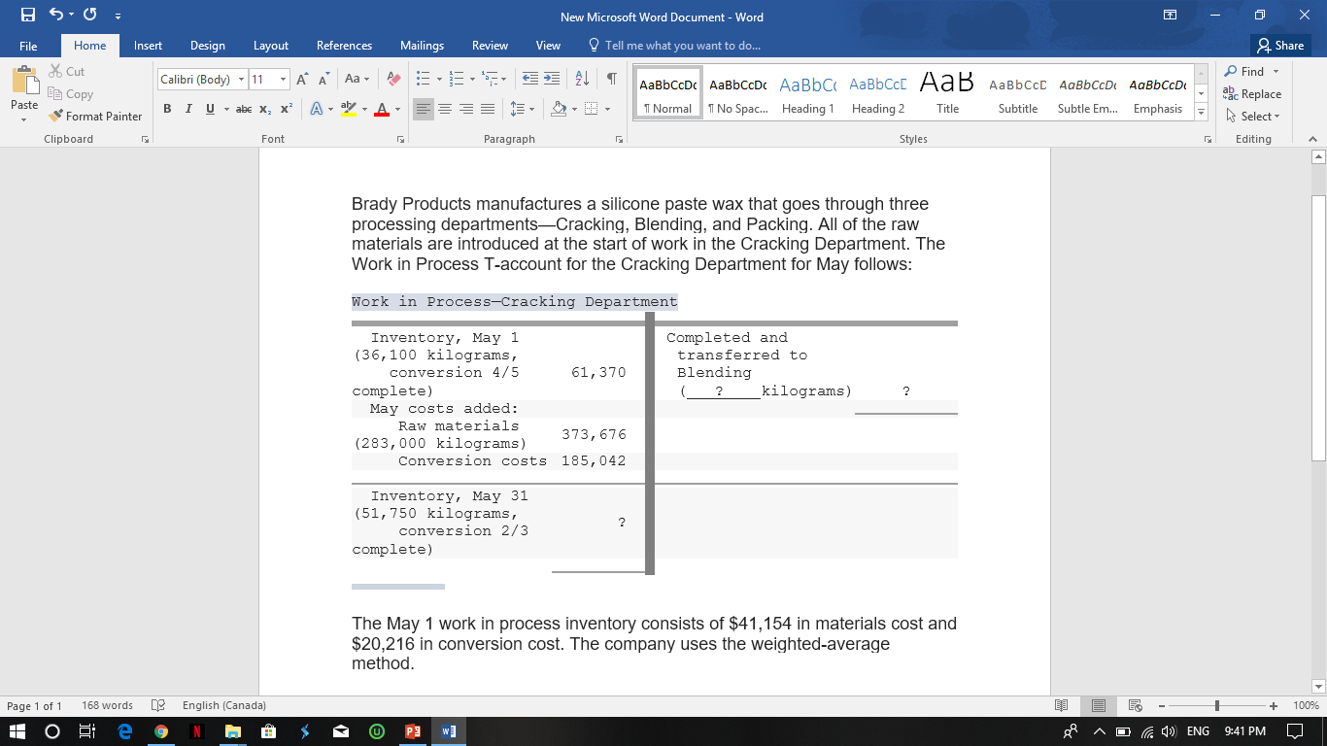Open the Review tab
1327x746 pixels.
(x=490, y=45)
